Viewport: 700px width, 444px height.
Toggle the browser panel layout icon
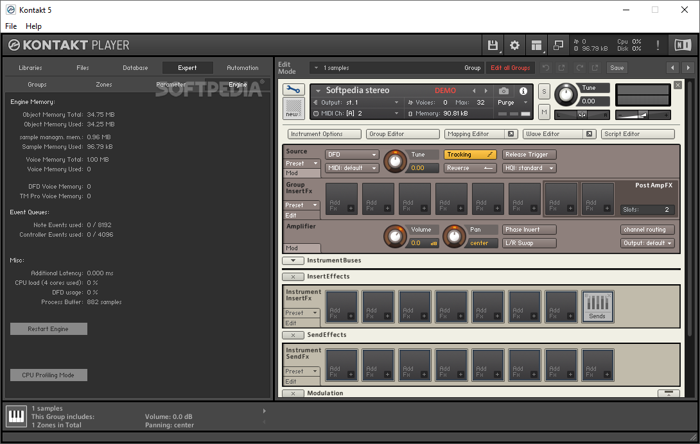tap(537, 45)
